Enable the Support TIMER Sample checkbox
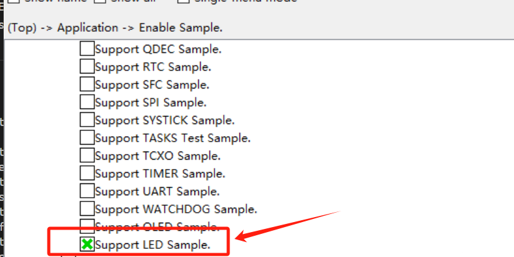This screenshot has height=257, width=514. 87,173
